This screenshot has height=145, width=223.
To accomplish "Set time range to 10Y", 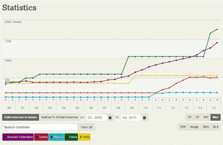I will tap(206, 117).
